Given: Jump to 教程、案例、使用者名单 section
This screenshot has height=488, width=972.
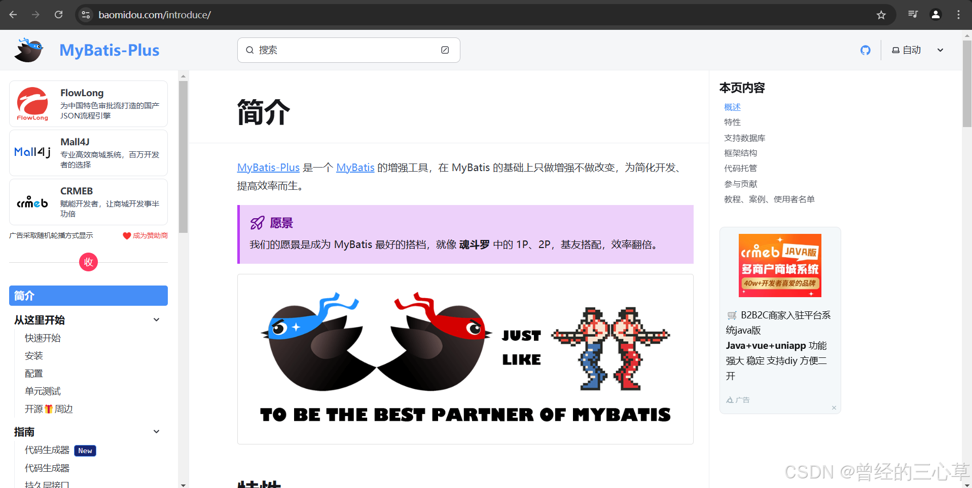Looking at the screenshot, I should 769,199.
